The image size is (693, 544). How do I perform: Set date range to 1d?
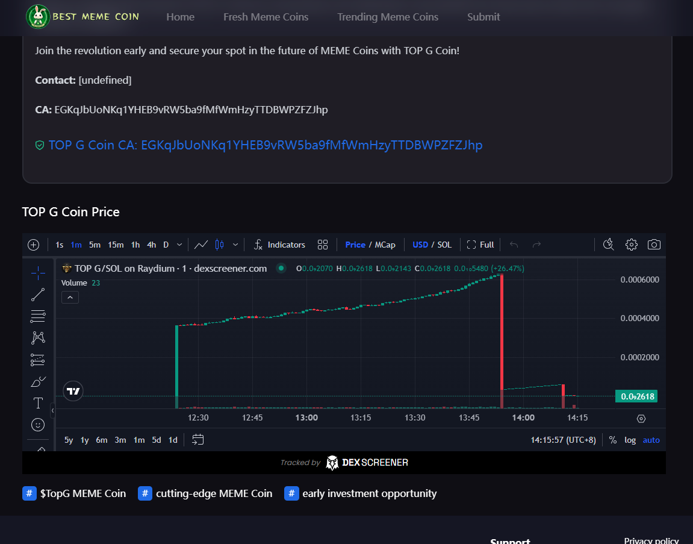[x=173, y=440]
